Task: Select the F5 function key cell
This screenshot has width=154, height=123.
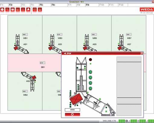Action: tap(45, 5)
